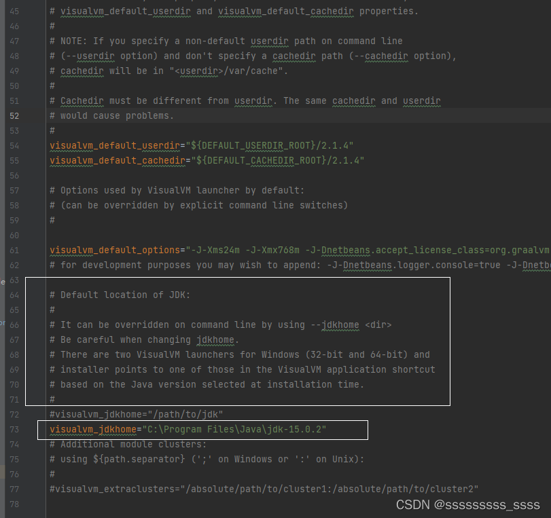The width and height of the screenshot is (551, 518).
Task: Click the "${DEFAULT_CACHEDIR_ROOT}/2.1.4" string
Action: (278, 160)
